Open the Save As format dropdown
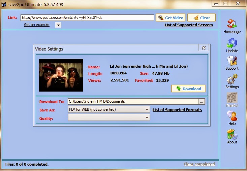Image resolution: width=247 pixels, height=171 pixels. click(x=109, y=109)
